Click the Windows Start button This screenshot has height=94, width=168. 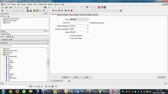(3, 92)
